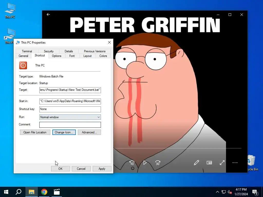Switch to the Font tab
This screenshot has width=263, height=197.
[72, 56]
